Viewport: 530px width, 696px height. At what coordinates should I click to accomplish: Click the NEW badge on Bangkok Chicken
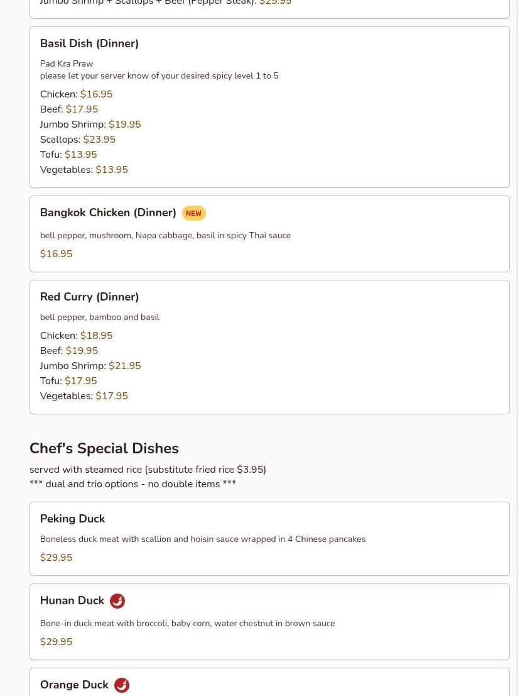[x=193, y=214]
